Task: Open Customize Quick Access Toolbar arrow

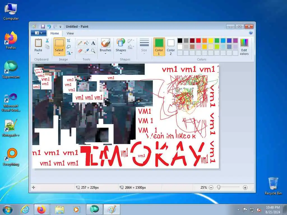Action: pos(61,27)
